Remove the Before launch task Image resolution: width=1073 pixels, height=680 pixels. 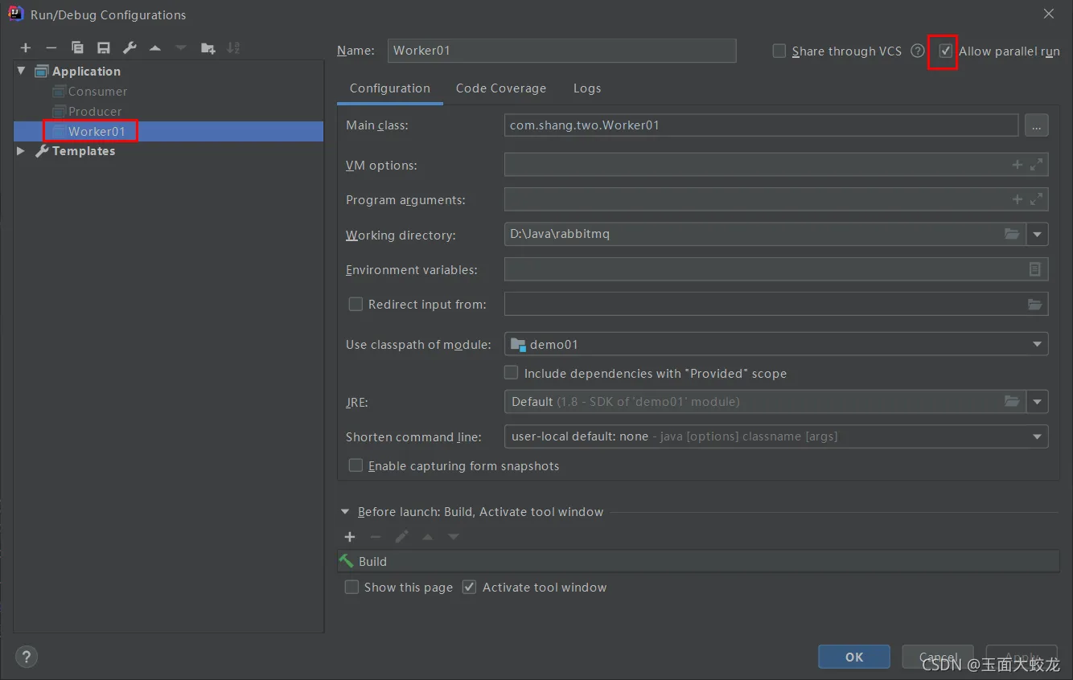click(x=376, y=537)
